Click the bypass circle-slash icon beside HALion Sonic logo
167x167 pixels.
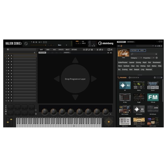pos(26,44)
